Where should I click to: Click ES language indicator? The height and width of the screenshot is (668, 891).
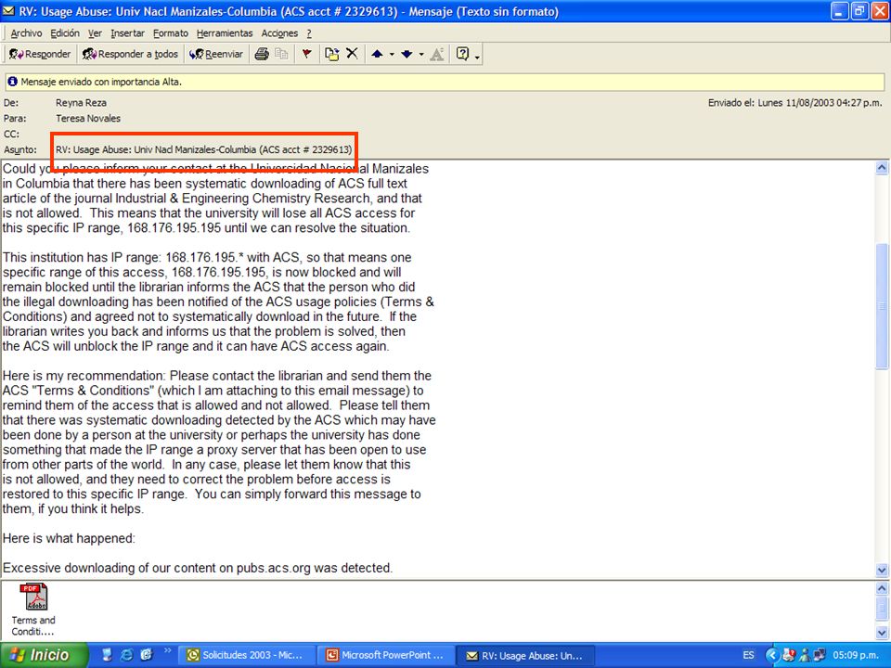748,655
